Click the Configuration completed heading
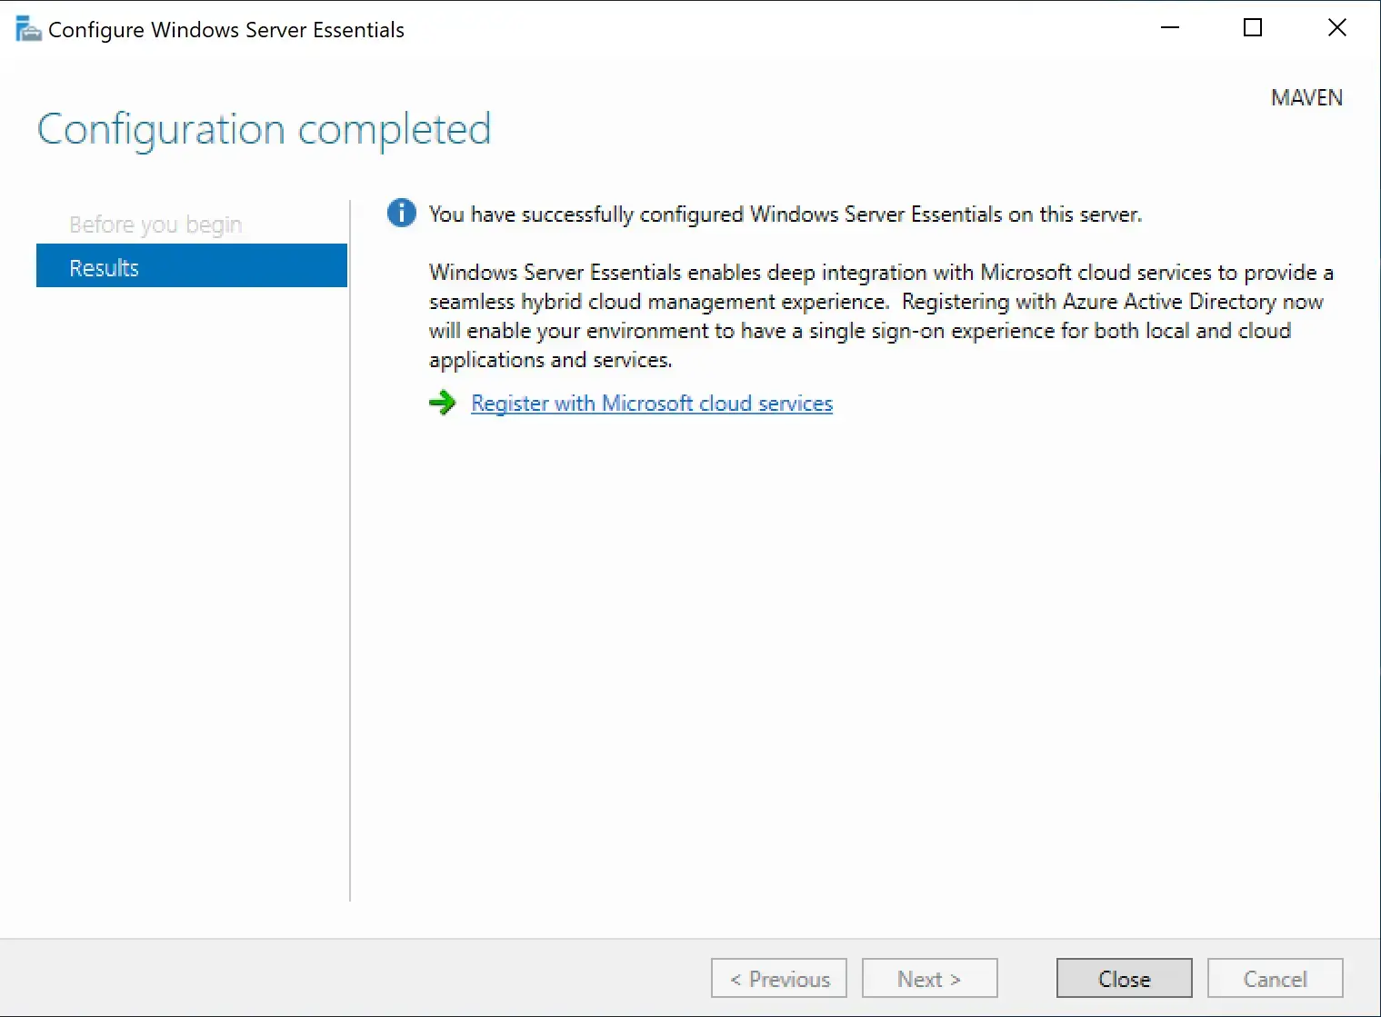This screenshot has width=1381, height=1017. [265, 129]
